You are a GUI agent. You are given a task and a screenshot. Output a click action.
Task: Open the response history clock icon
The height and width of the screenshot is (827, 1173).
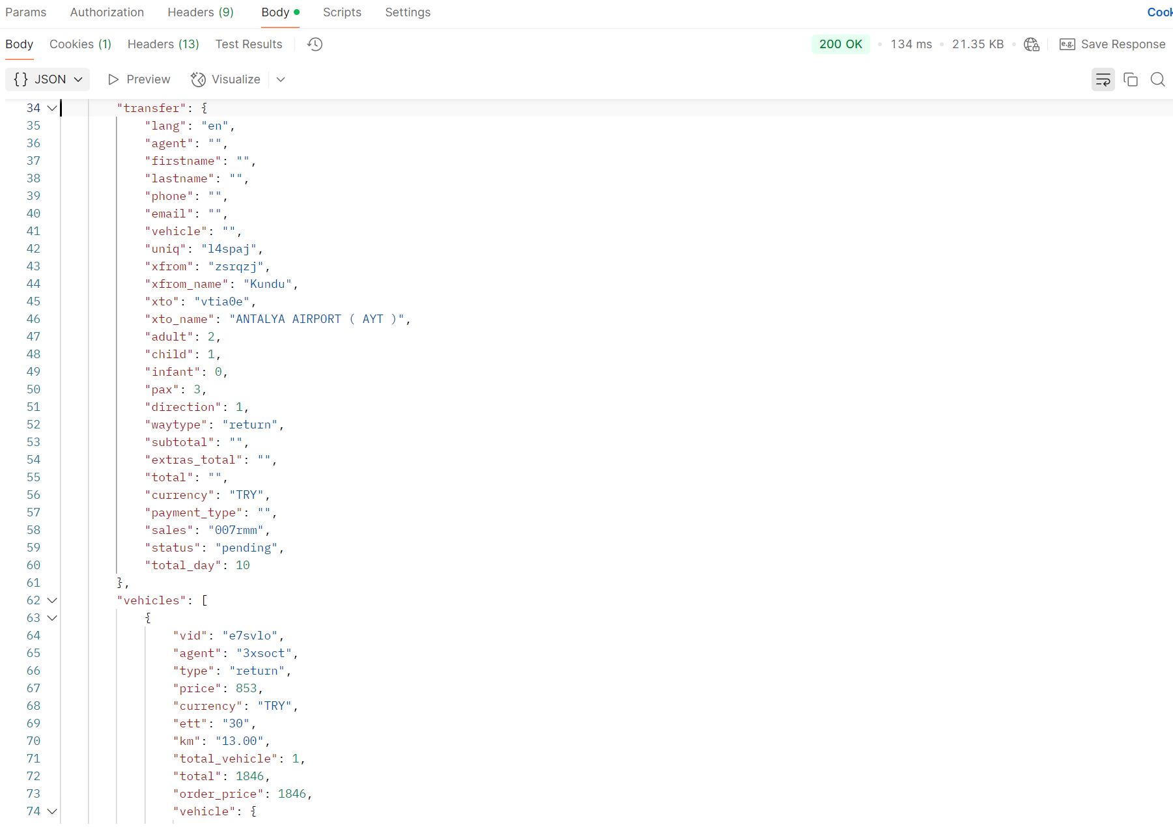(x=315, y=44)
